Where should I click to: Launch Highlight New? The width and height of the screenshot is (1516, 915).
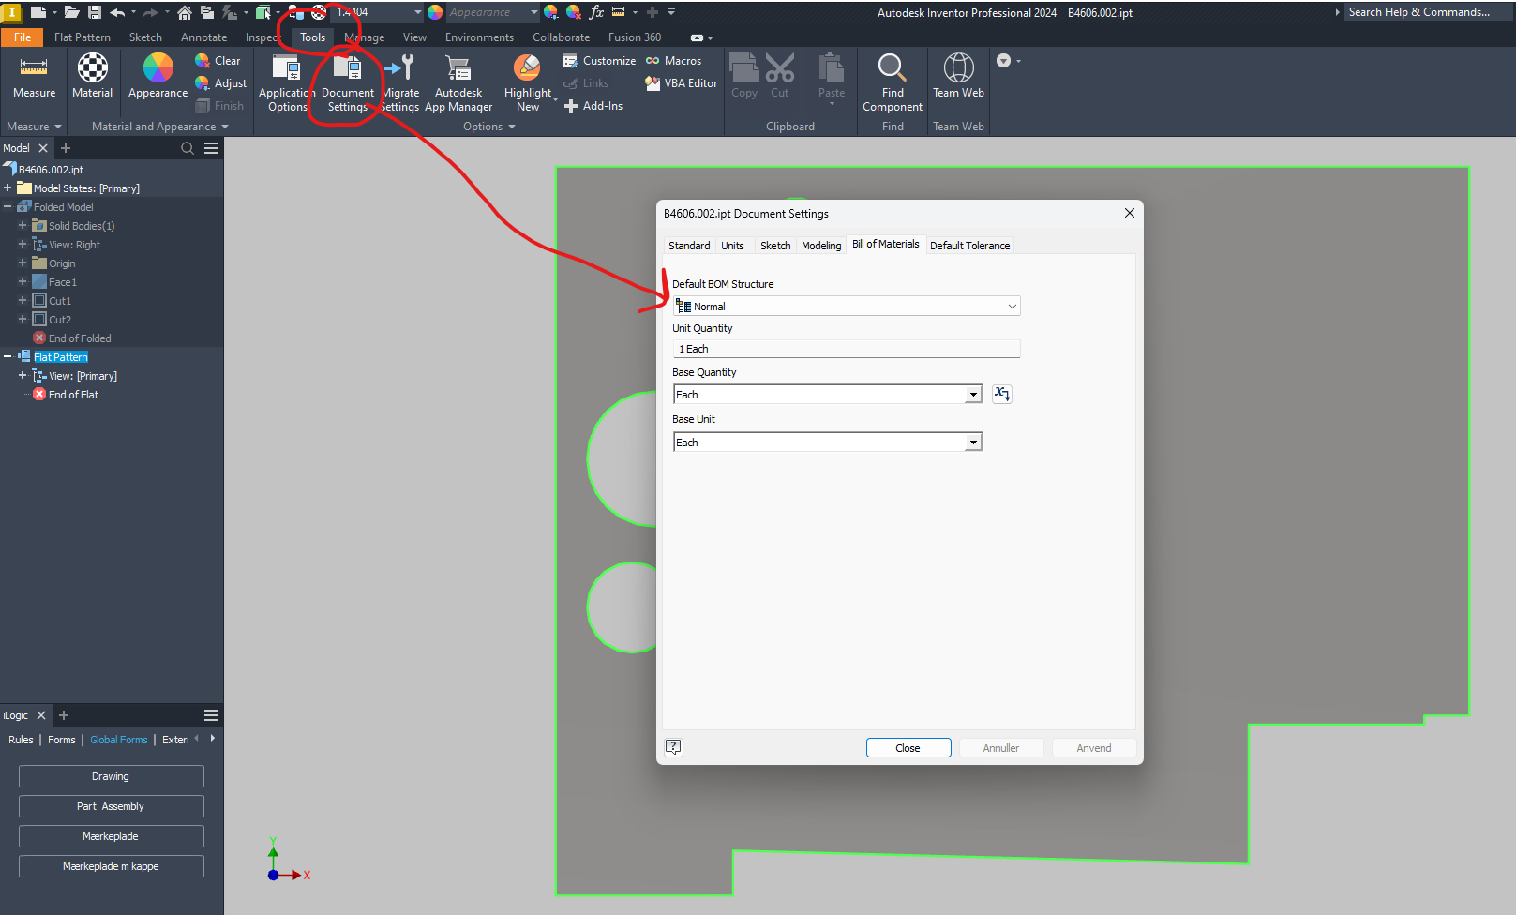(x=526, y=80)
